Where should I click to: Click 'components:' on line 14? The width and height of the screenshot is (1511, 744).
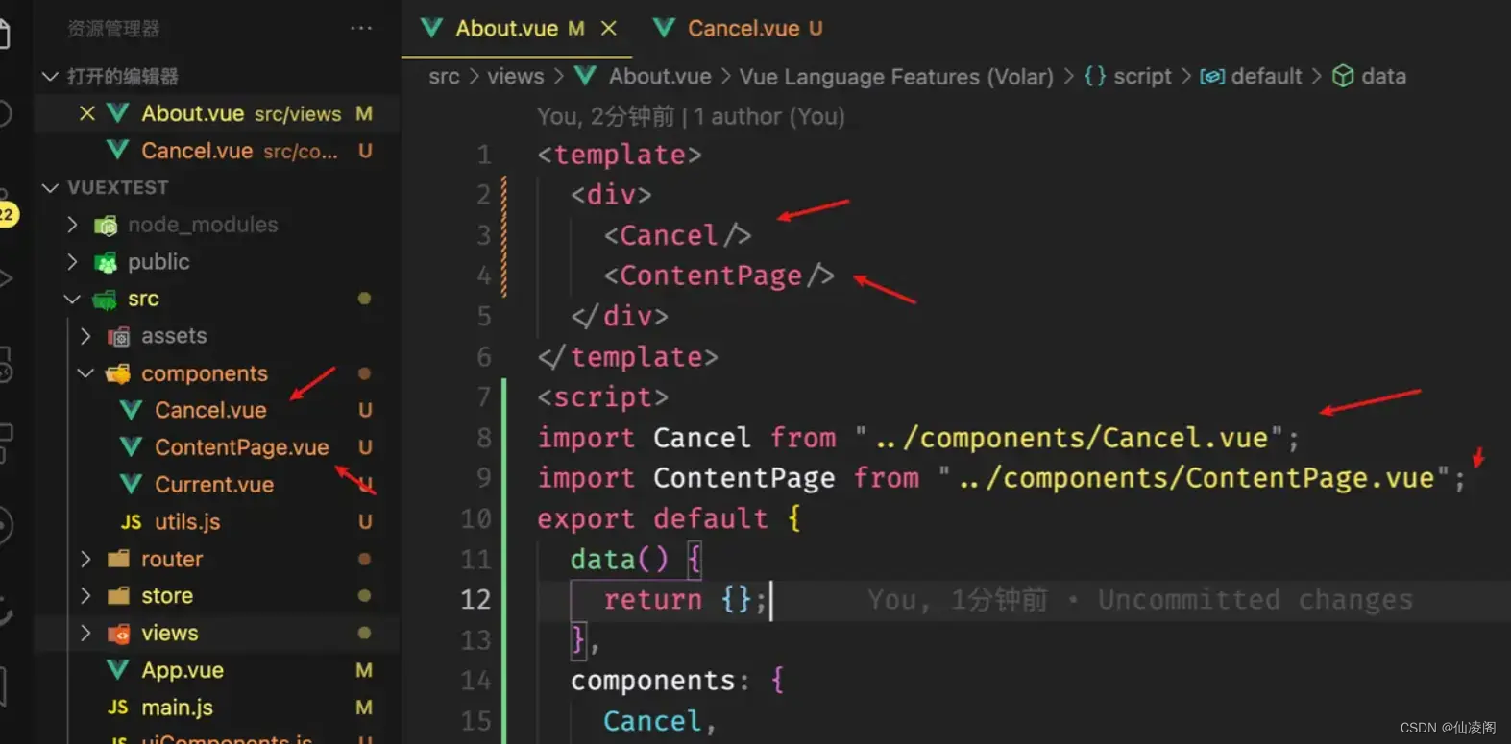click(660, 681)
